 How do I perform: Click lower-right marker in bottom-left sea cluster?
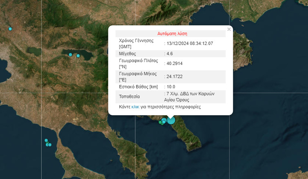(50, 145)
